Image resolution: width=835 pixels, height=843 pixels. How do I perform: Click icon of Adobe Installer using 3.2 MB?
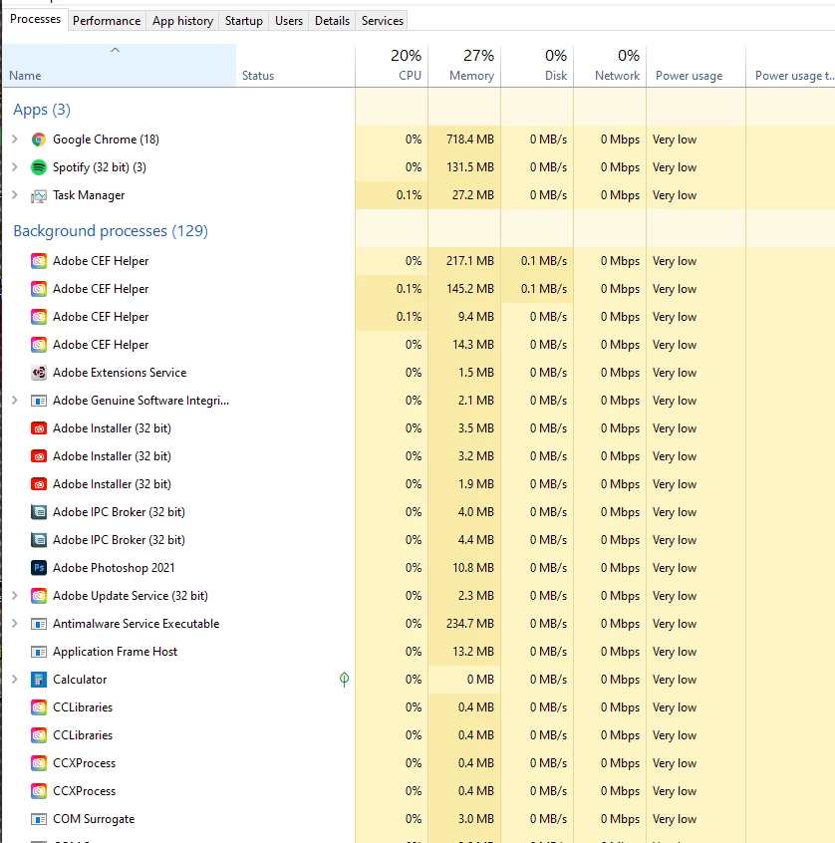click(39, 456)
